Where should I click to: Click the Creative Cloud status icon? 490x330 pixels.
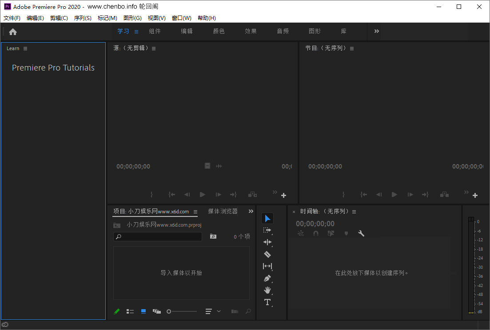pyautogui.click(x=5, y=325)
